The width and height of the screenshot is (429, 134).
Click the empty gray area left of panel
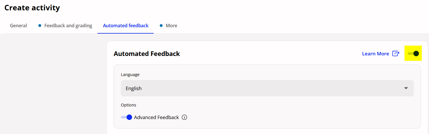53,84
